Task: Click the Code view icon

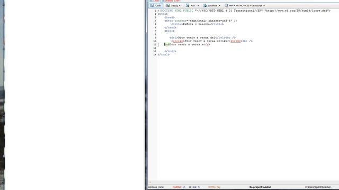Action: 152,5
